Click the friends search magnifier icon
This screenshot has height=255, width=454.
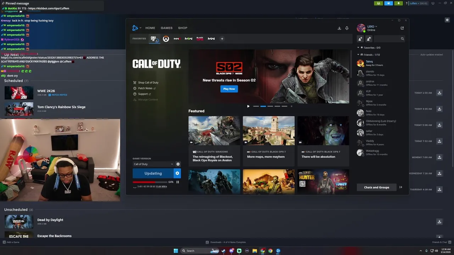tap(402, 39)
